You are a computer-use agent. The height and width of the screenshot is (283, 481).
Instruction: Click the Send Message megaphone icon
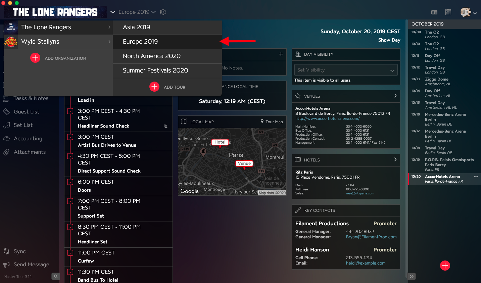click(x=6, y=265)
